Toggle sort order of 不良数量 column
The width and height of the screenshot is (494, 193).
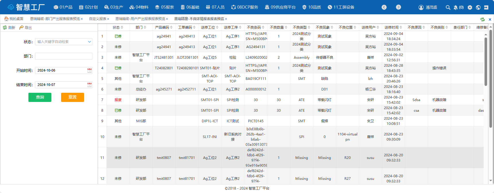coord(278,27)
